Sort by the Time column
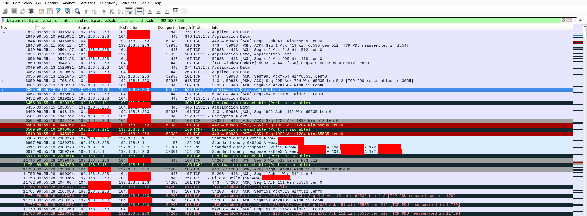This screenshot has height=216, width=587. pyautogui.click(x=56, y=27)
